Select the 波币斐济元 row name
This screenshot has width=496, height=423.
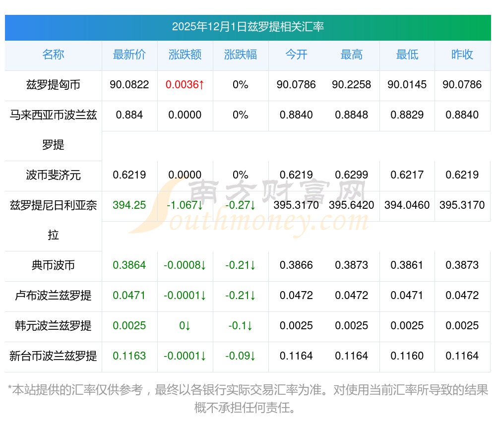click(53, 175)
